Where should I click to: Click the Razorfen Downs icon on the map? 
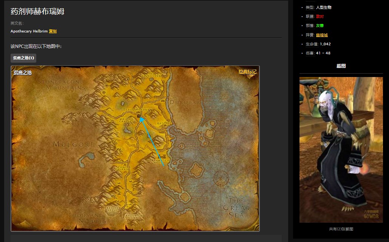coord(134,217)
